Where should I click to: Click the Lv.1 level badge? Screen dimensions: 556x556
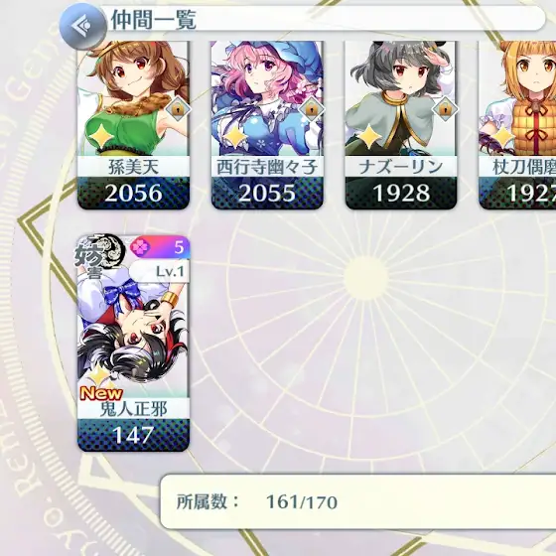160,271
